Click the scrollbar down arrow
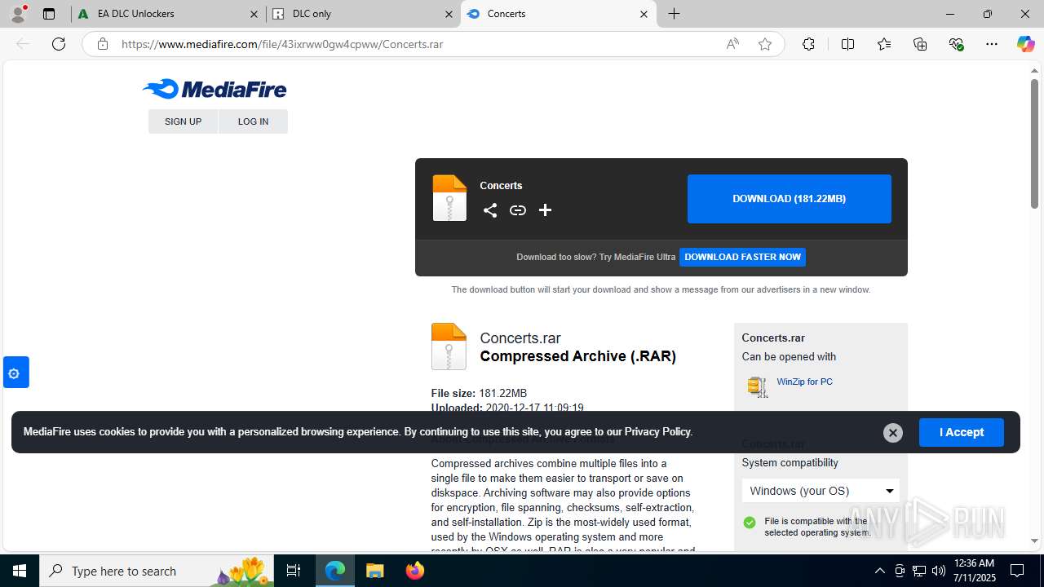Screen dimensions: 1044x587 click(1034, 541)
